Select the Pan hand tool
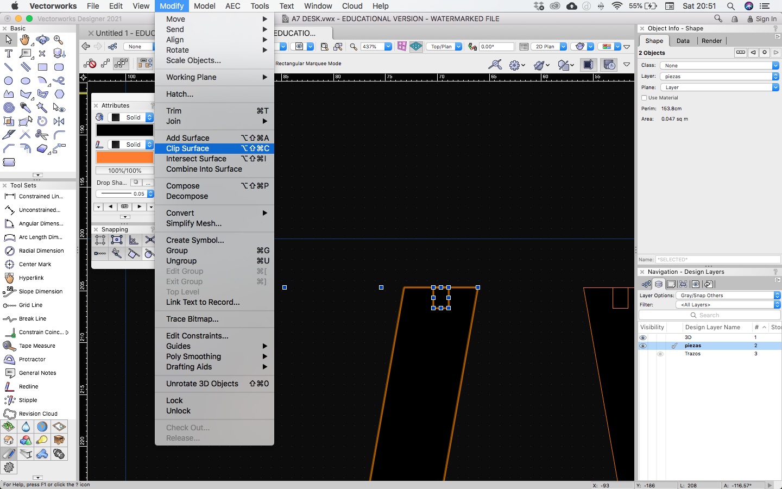The width and height of the screenshot is (782, 489). (25, 40)
